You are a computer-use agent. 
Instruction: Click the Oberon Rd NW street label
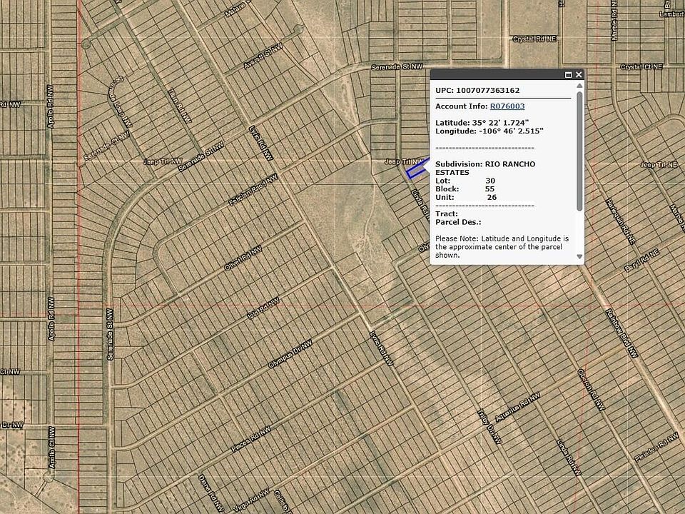[x=592, y=390]
